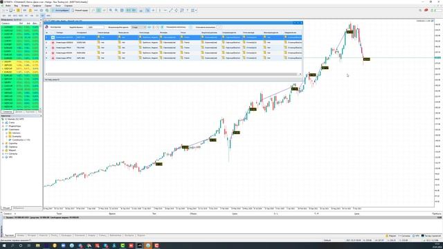Select the crosshair tool
The image size is (443, 249).
[x=154, y=10]
